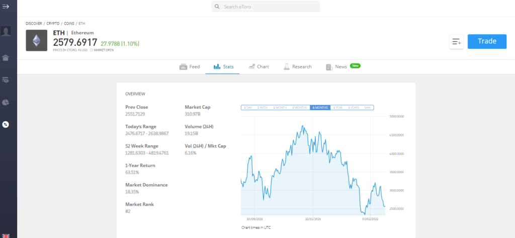Set chart range to MAX
The height and width of the screenshot is (238, 515).
click(368, 108)
